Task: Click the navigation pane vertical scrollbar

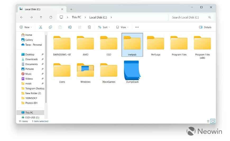Action: 46,69
